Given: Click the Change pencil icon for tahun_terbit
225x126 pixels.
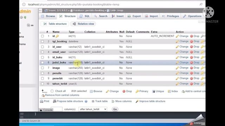Looking at the screenshot, I should tap(177, 84).
